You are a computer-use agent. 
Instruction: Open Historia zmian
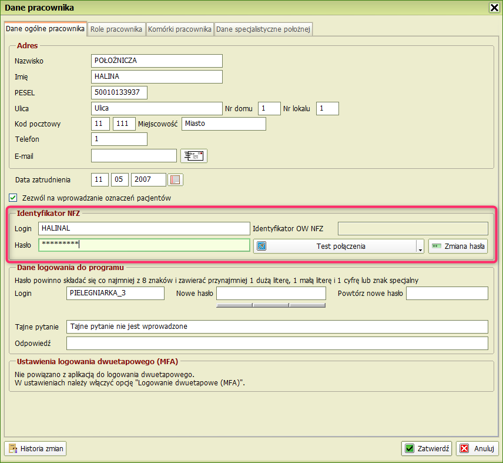pos(36,448)
